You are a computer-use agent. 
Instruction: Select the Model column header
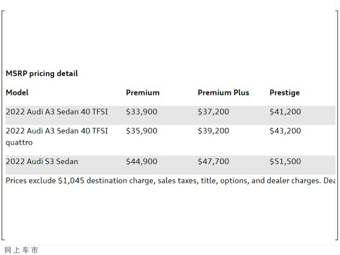(17, 92)
